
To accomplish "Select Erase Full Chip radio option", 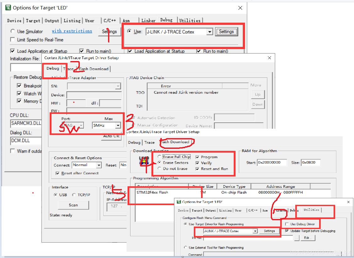I will (x=159, y=156).
